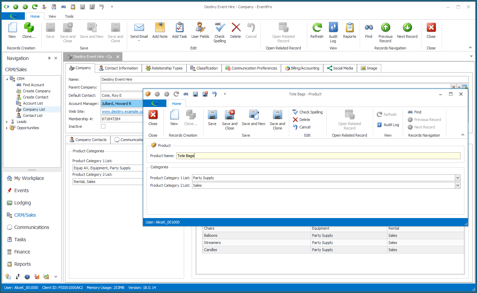Expand the Leads tree node

pos(7,122)
